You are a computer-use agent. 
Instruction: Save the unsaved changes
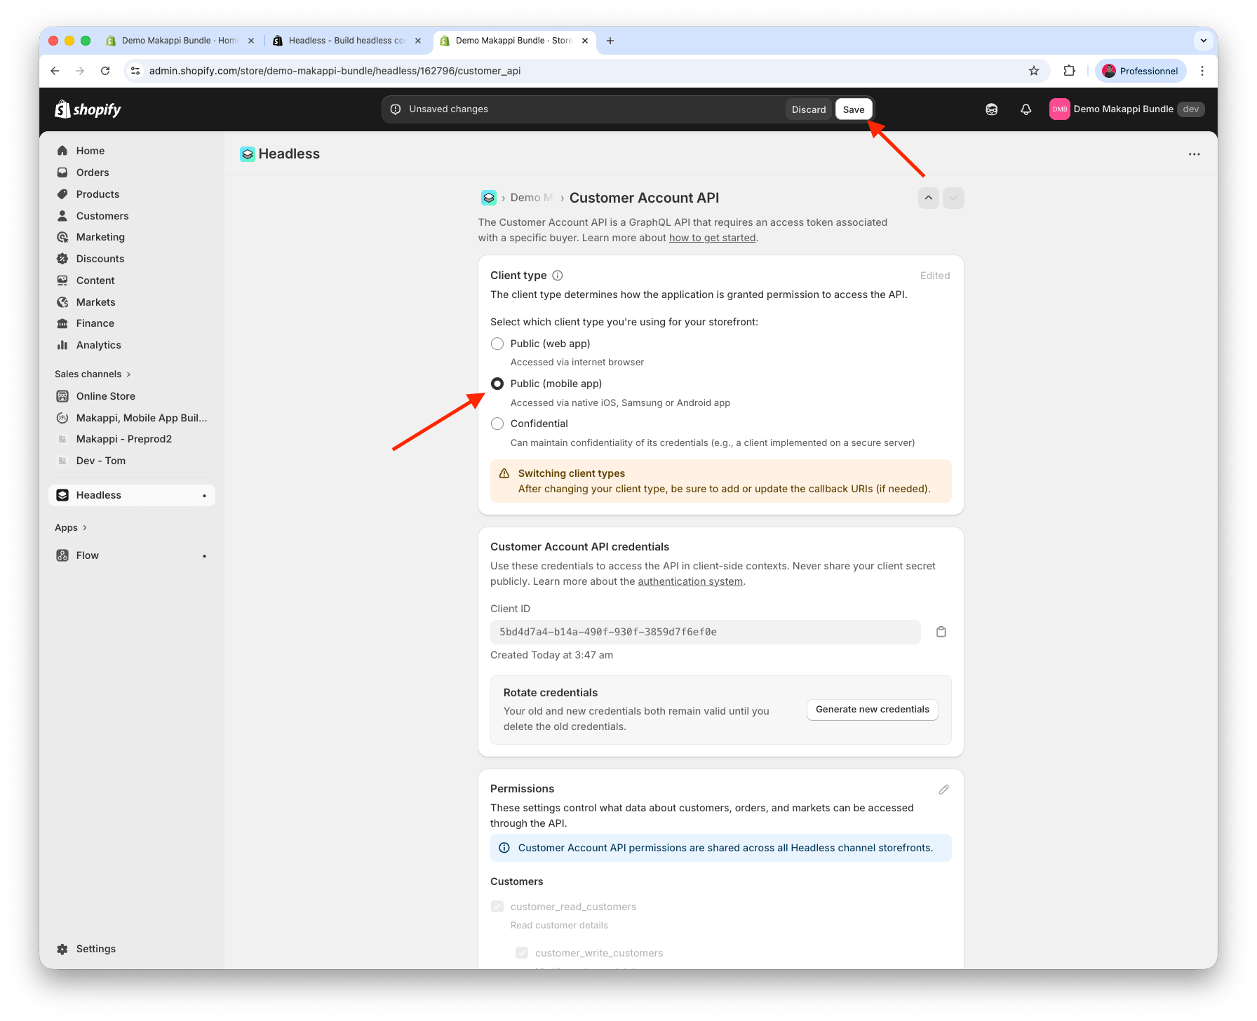(853, 109)
